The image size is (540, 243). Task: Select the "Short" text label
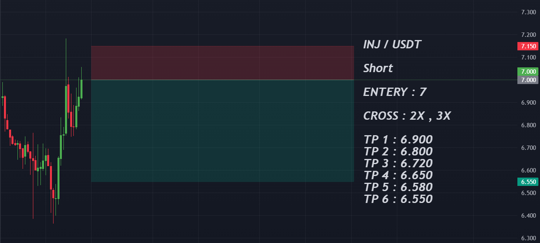(378, 68)
